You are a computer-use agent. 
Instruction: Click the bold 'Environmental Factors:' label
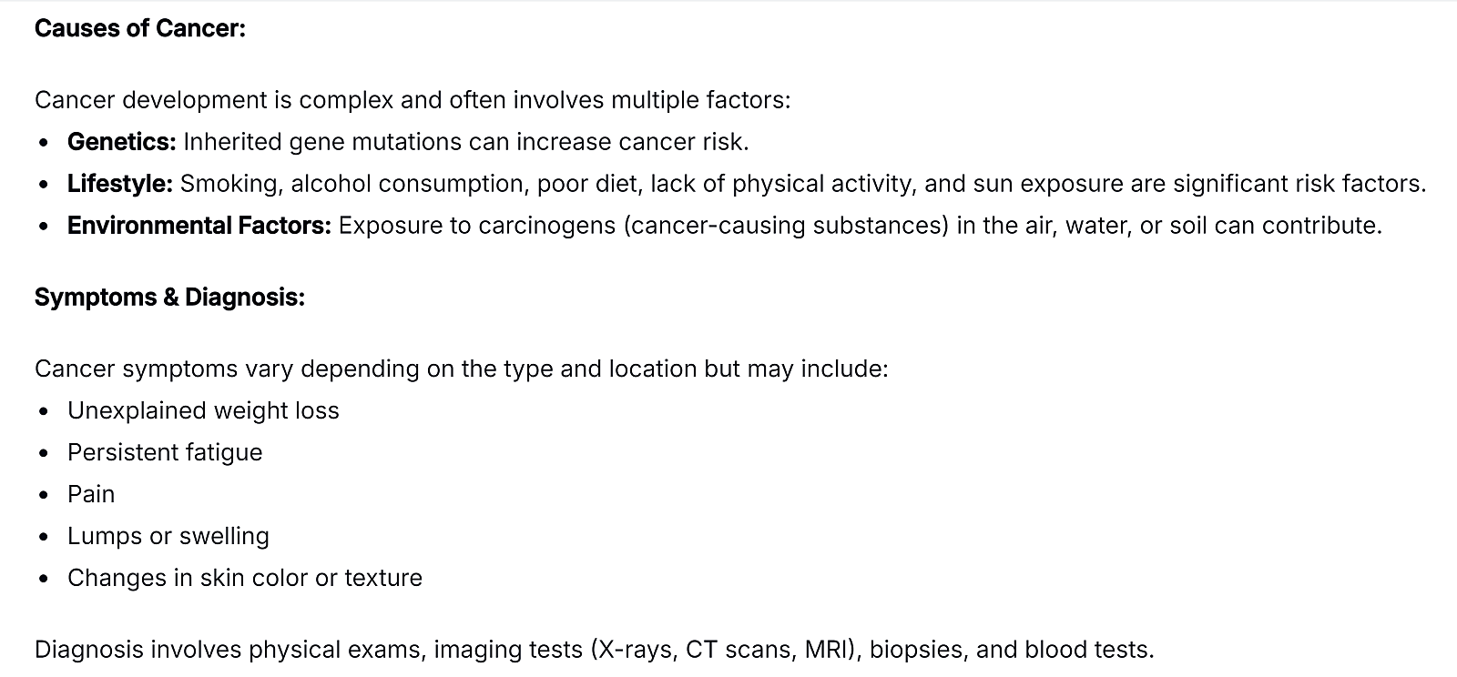(x=199, y=226)
